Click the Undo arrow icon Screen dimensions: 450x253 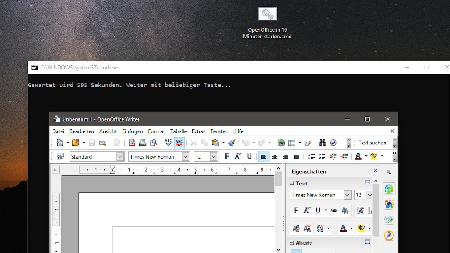(x=245, y=143)
